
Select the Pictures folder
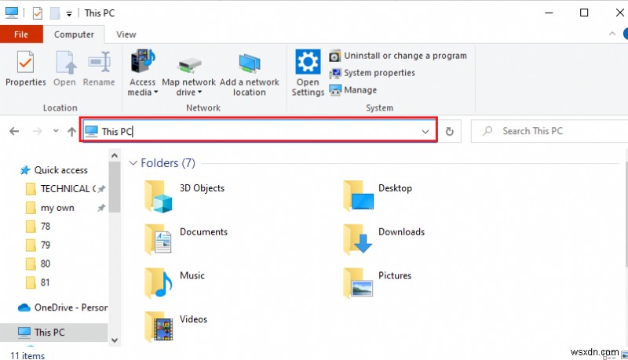coord(378,283)
